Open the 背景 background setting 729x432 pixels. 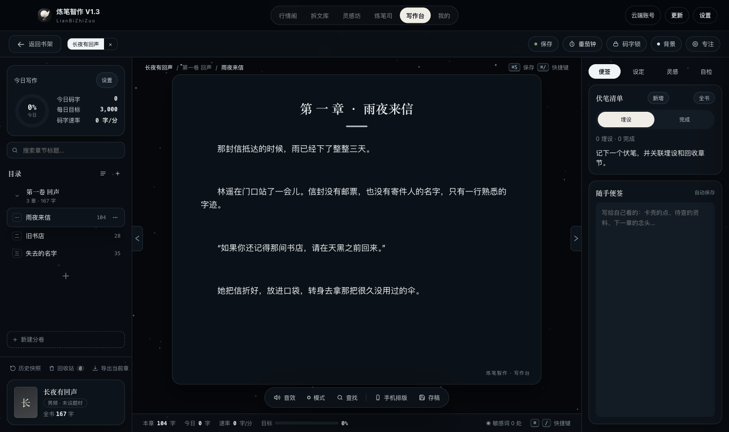coord(666,44)
